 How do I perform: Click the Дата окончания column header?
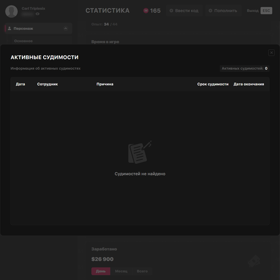click(x=249, y=84)
